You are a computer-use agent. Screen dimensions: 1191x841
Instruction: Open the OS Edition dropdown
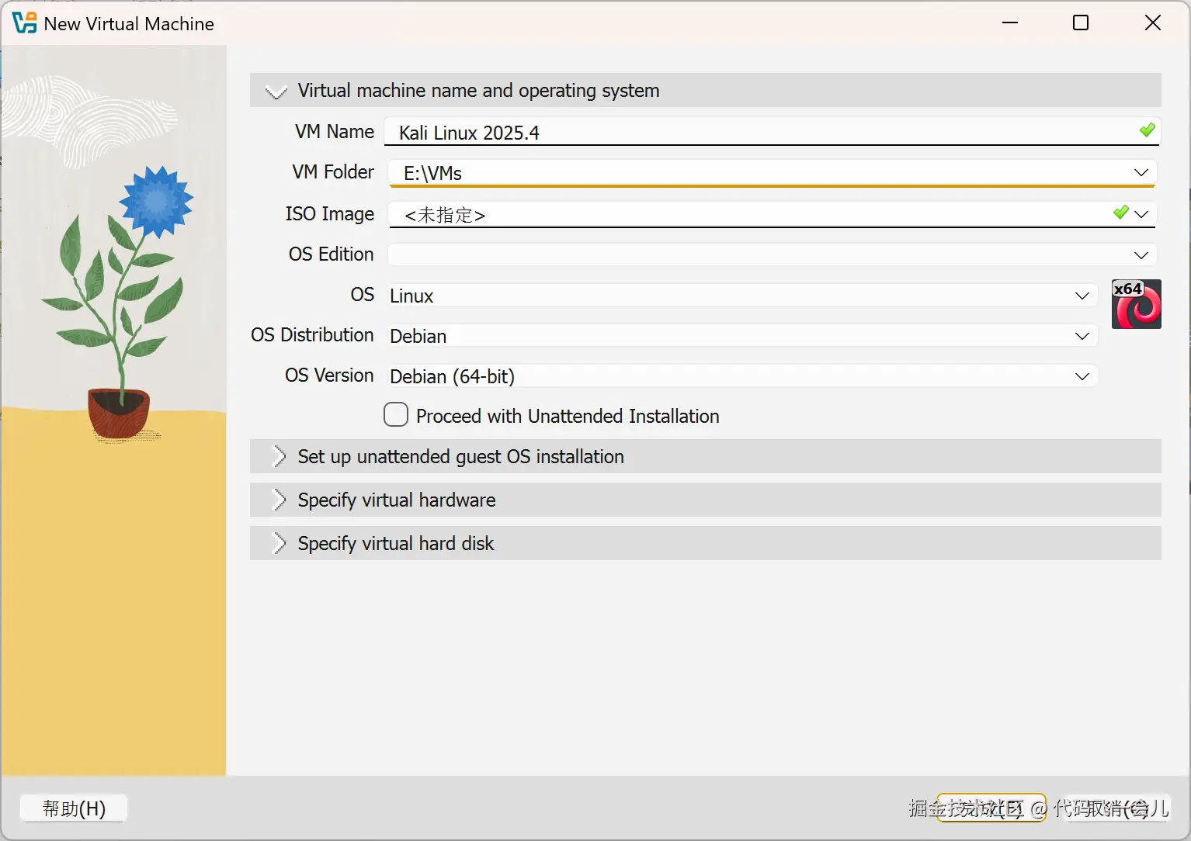coord(773,254)
